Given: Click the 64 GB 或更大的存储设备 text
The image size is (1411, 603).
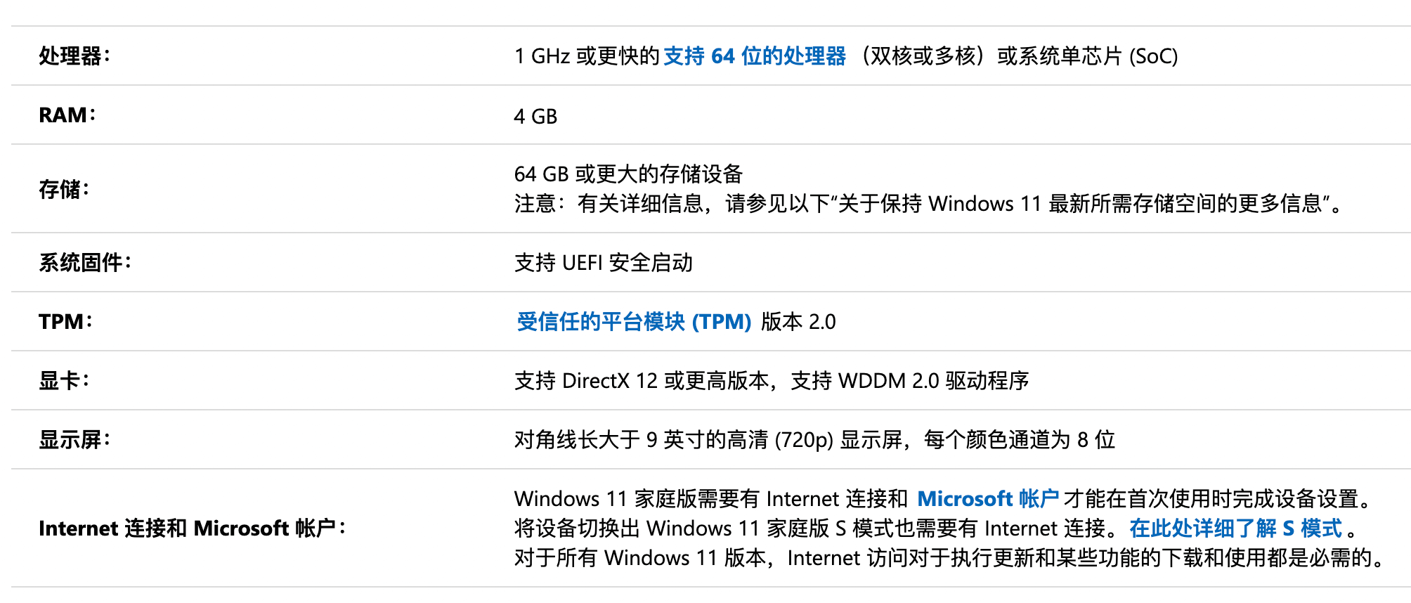Looking at the screenshot, I should click(x=629, y=174).
